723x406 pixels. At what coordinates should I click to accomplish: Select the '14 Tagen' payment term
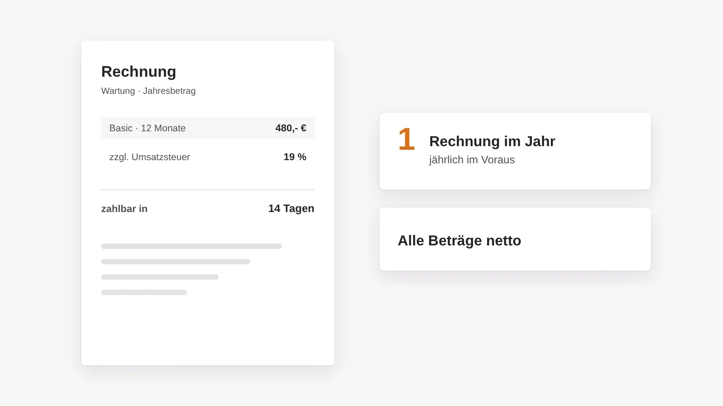(291, 208)
